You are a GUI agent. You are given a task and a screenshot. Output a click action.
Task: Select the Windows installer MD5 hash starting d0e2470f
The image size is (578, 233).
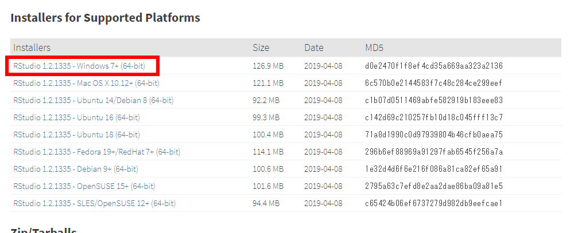(434, 66)
